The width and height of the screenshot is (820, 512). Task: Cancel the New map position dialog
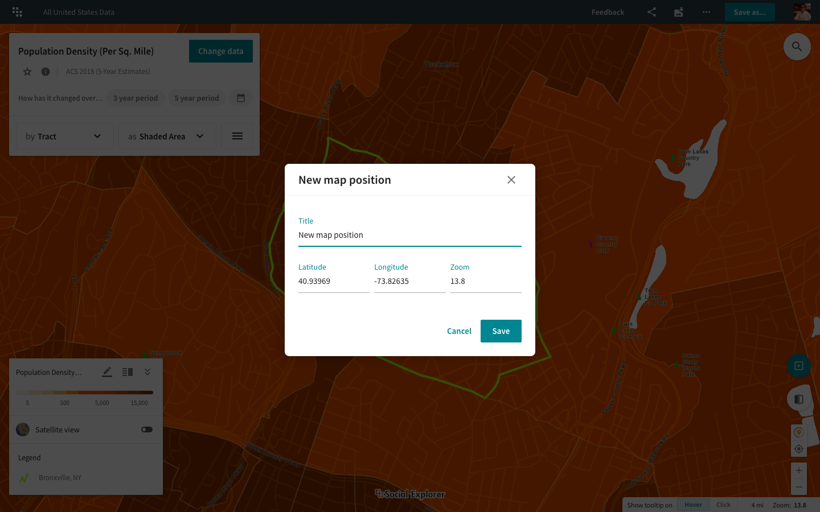[459, 331]
